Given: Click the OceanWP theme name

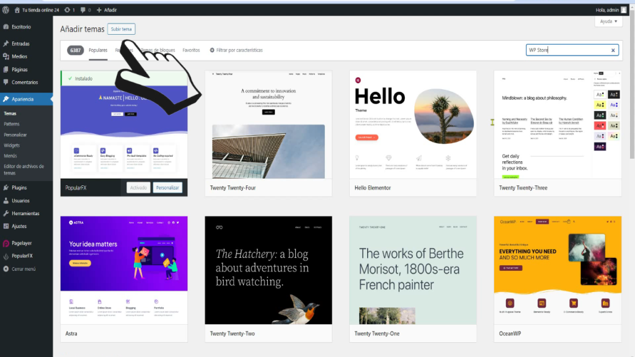Looking at the screenshot, I should [510, 333].
